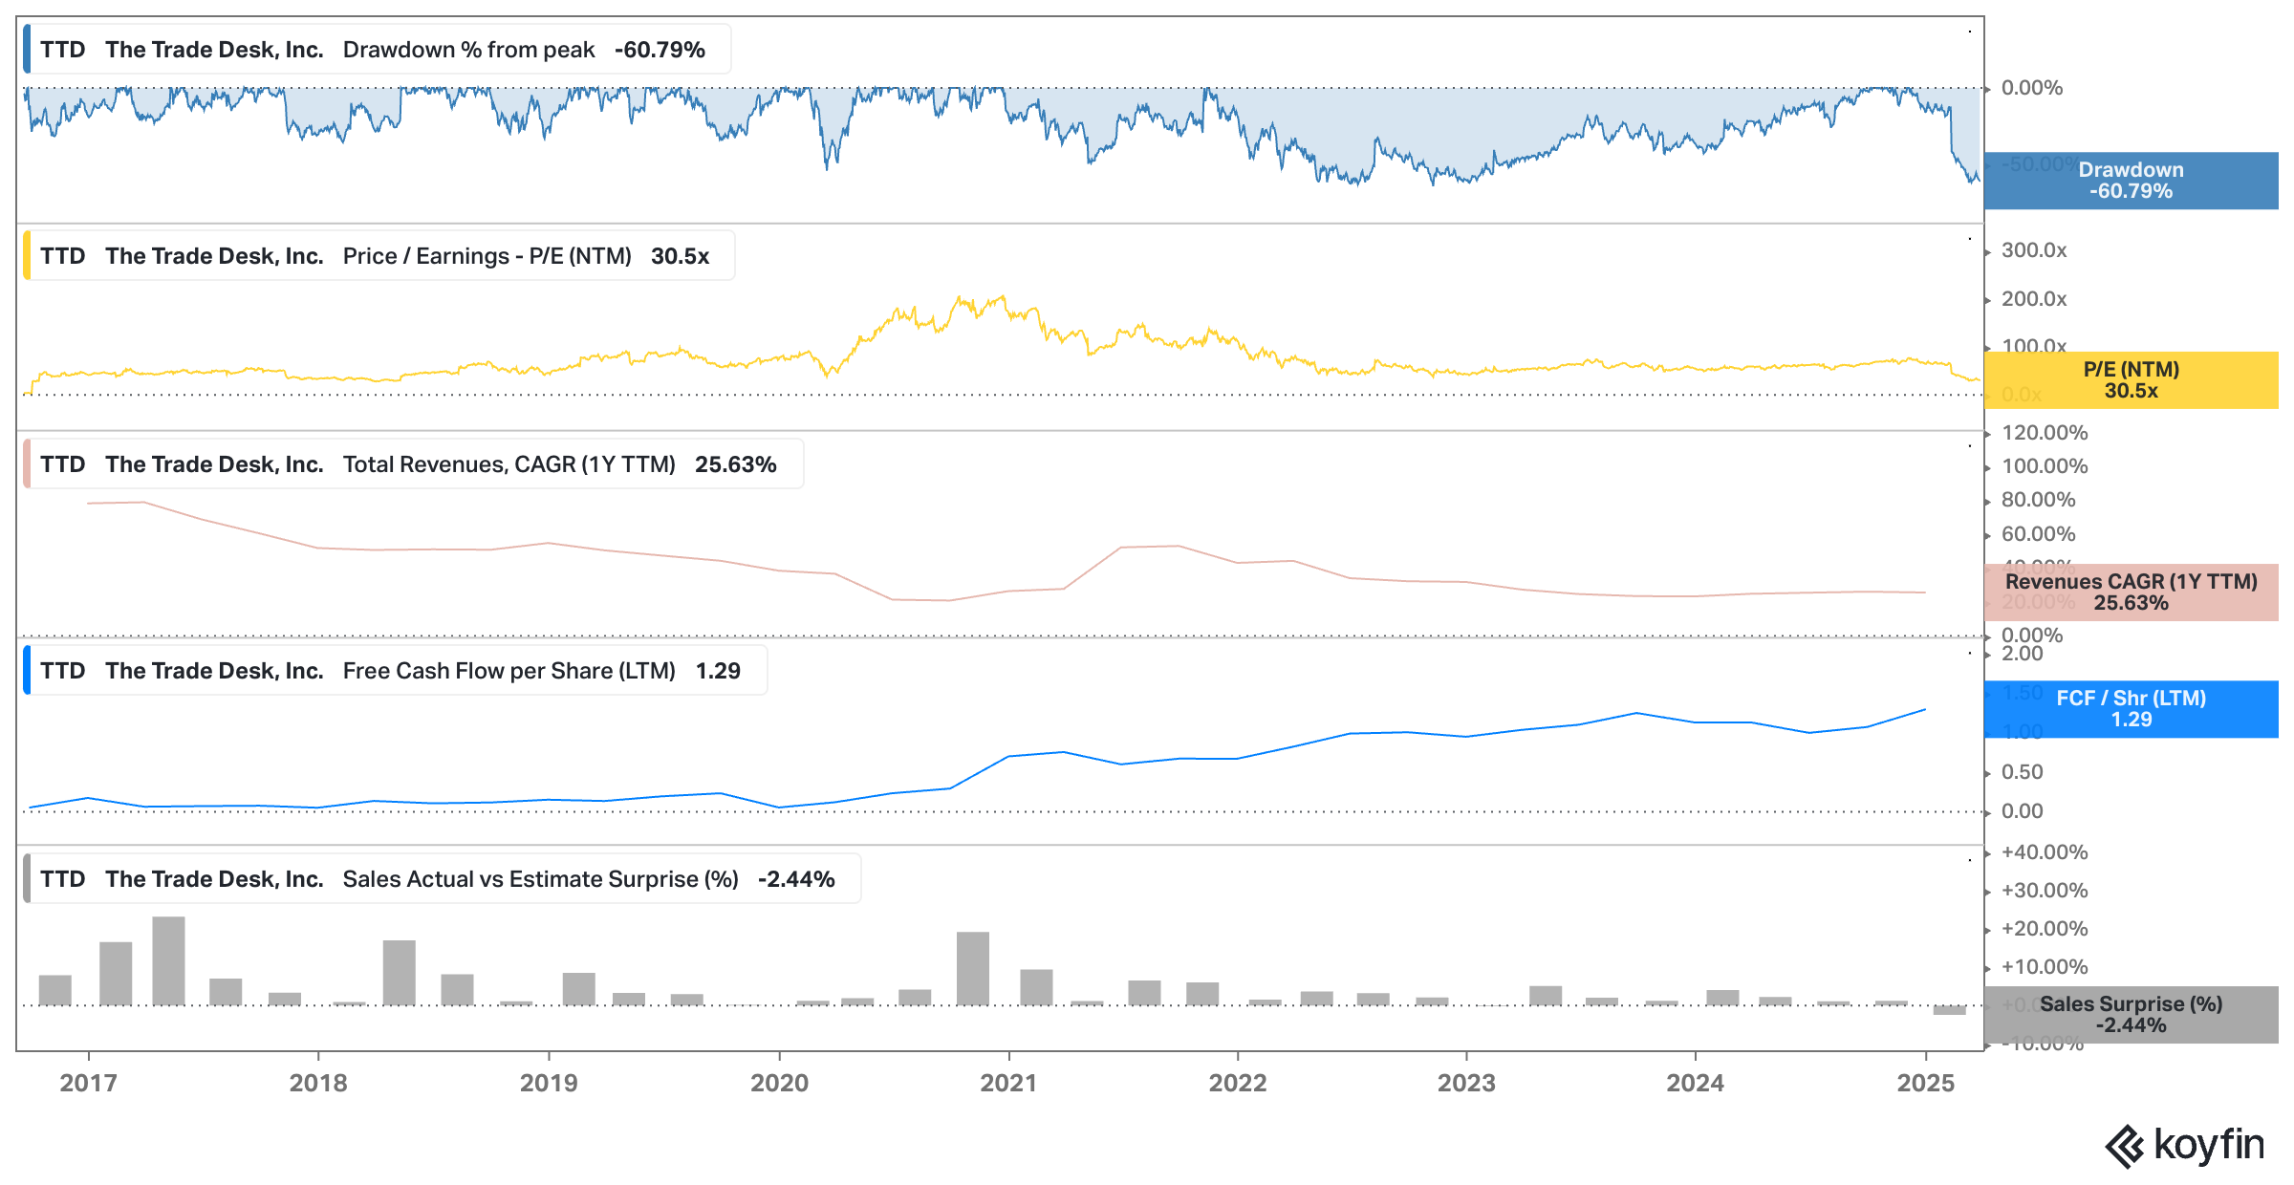Click the Koyfin logo
2294x1185 pixels.
click(2184, 1146)
